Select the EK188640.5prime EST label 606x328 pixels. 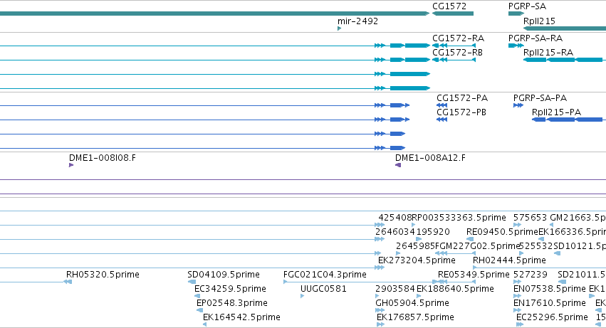tap(455, 289)
